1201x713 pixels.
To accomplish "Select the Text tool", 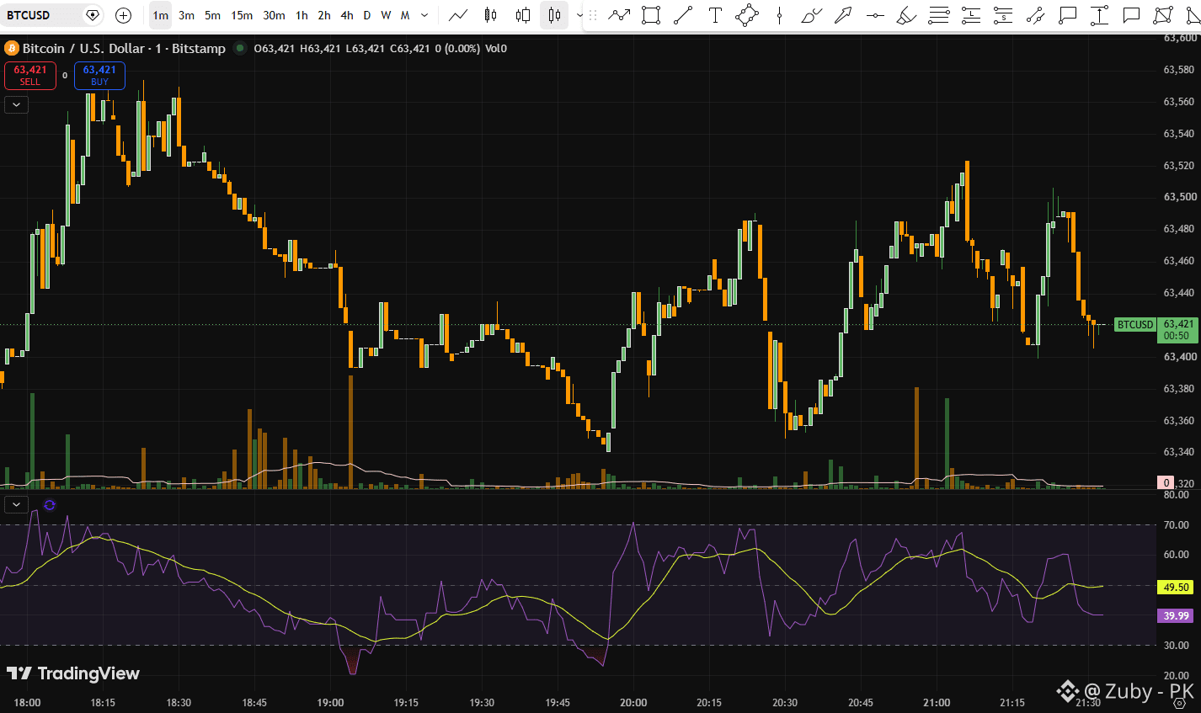I will coord(715,15).
